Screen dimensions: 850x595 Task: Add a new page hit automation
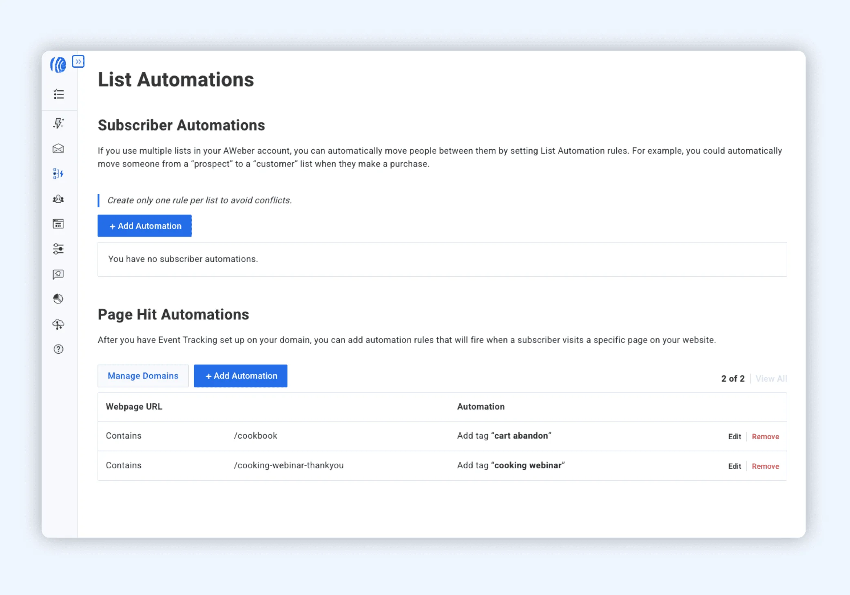241,376
